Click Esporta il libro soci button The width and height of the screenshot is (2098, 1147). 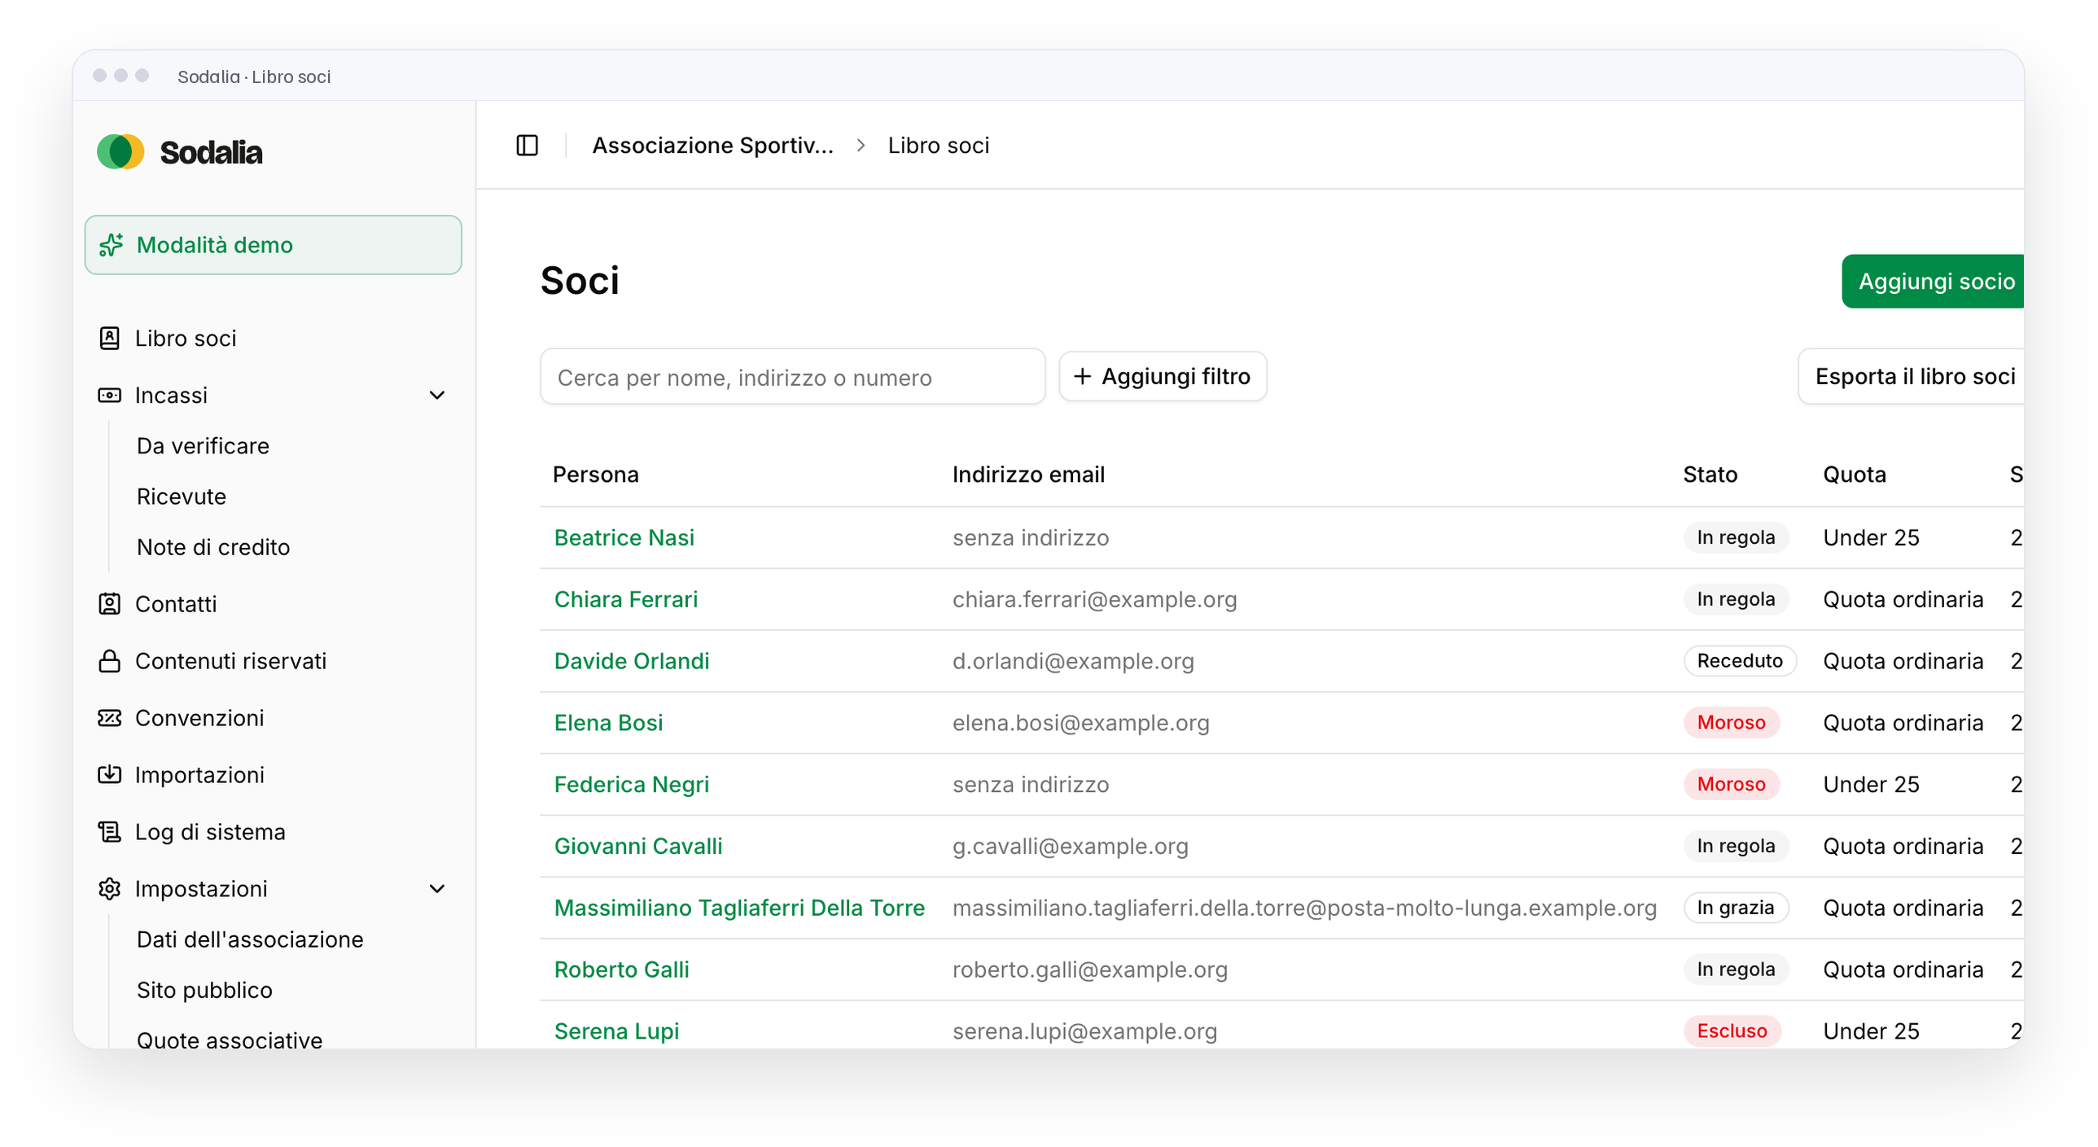point(1911,376)
